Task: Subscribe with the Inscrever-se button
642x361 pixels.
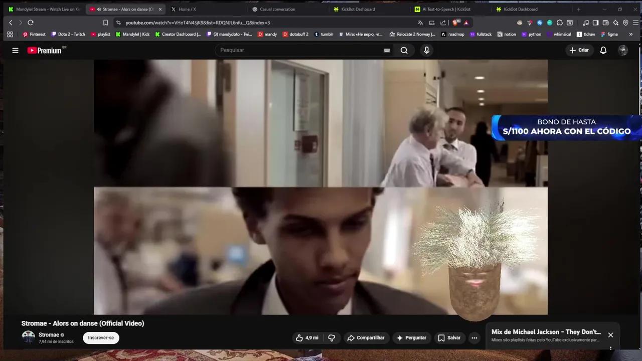Action: click(101, 338)
